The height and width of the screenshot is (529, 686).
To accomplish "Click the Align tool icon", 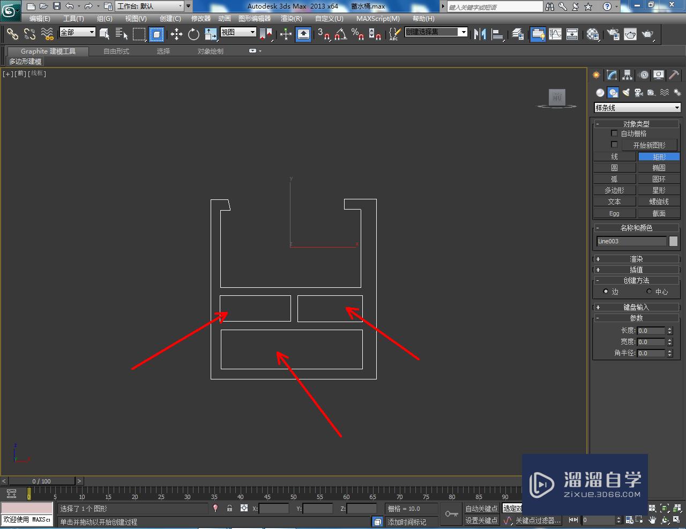I will 497,34.
